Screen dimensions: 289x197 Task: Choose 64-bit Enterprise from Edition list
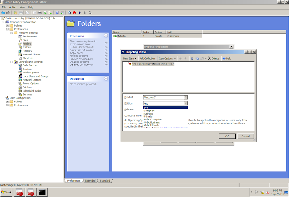(165, 119)
